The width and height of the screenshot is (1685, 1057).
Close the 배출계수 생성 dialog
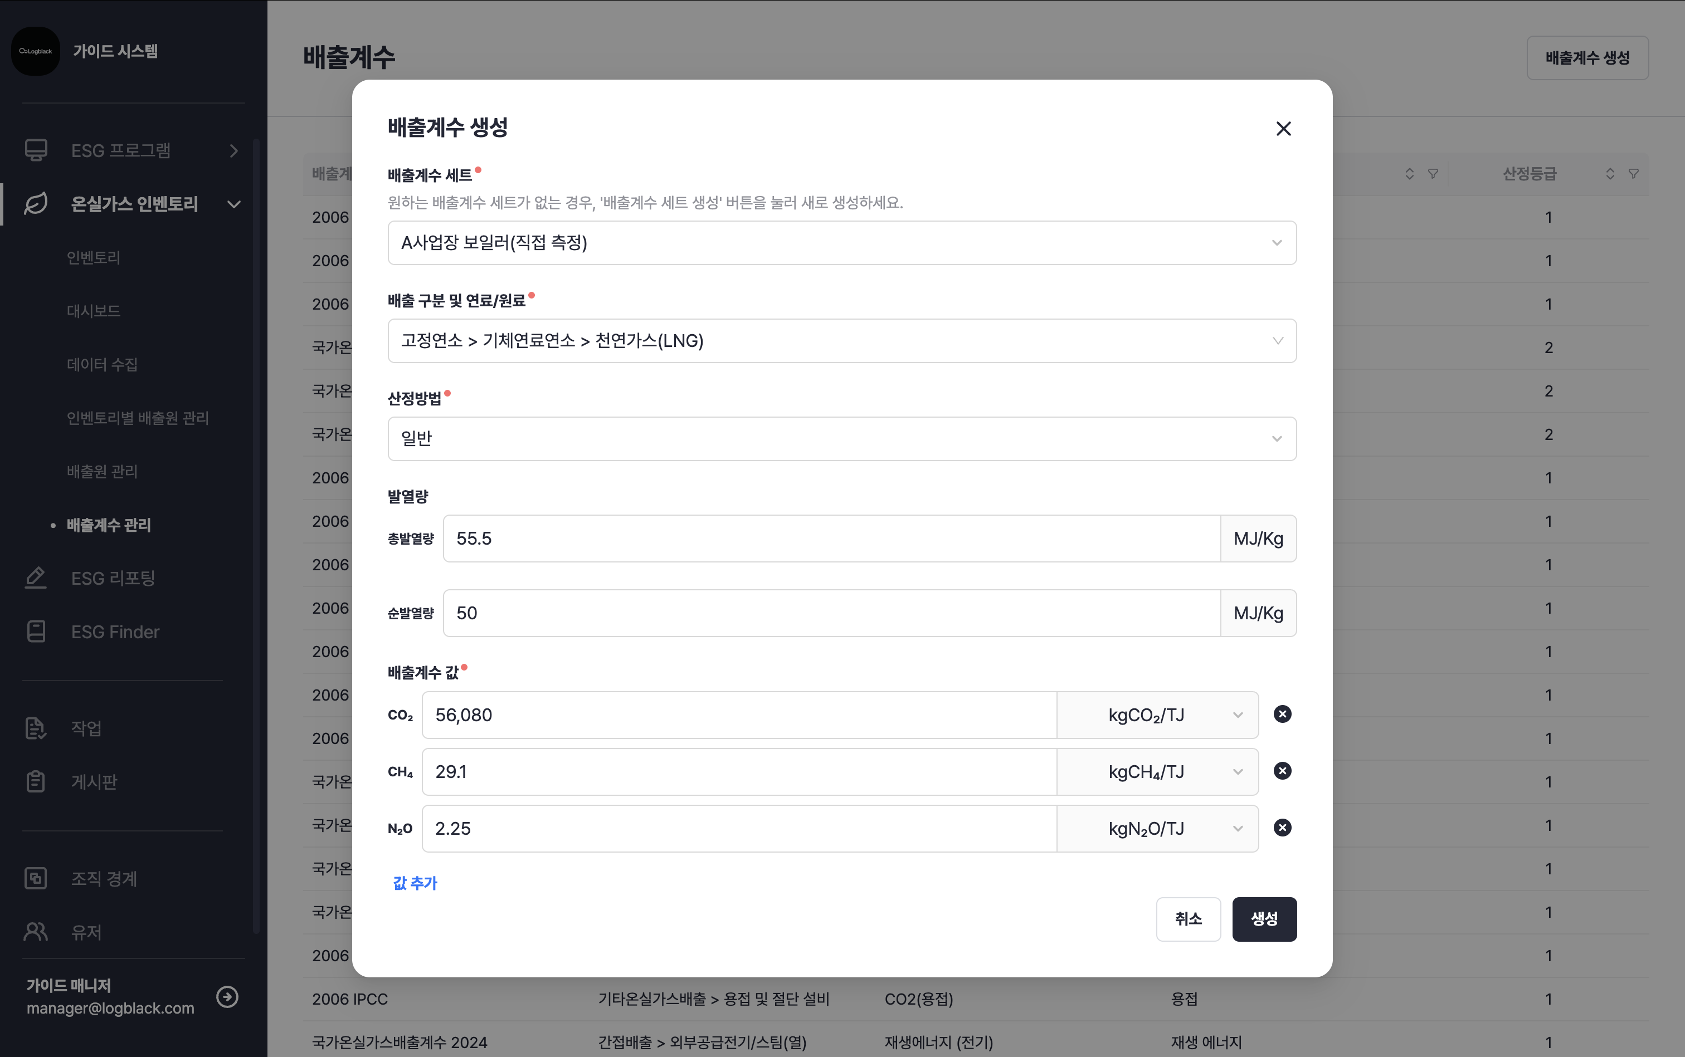click(1283, 129)
